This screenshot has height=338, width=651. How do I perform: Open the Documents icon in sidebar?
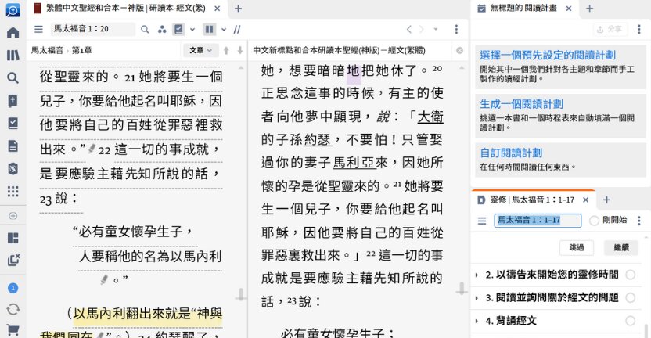[13, 146]
